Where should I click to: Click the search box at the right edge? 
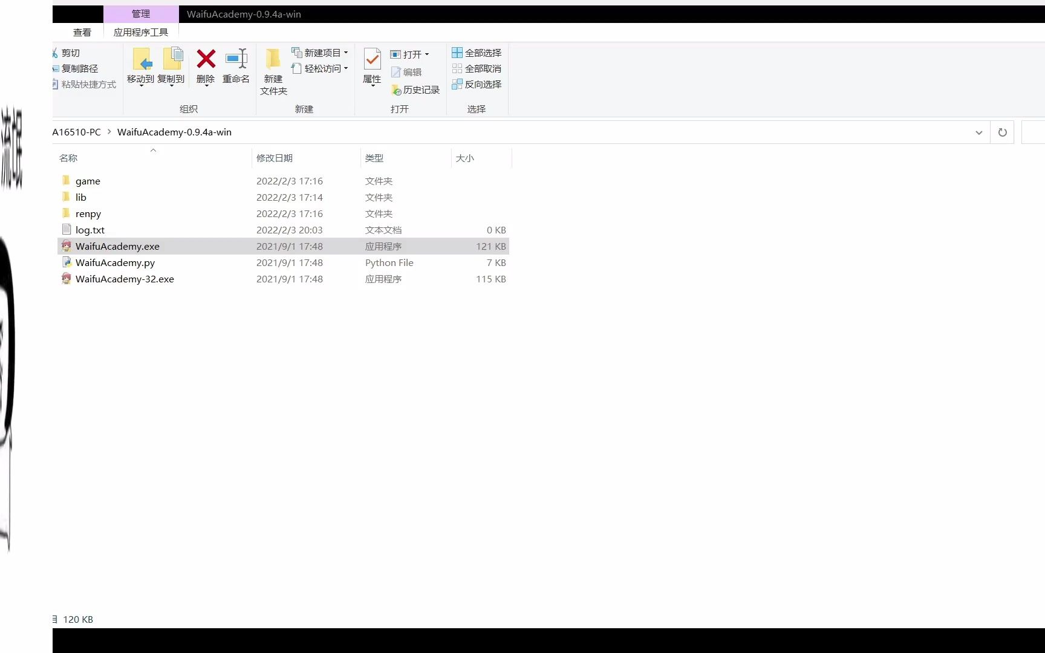[1033, 132]
